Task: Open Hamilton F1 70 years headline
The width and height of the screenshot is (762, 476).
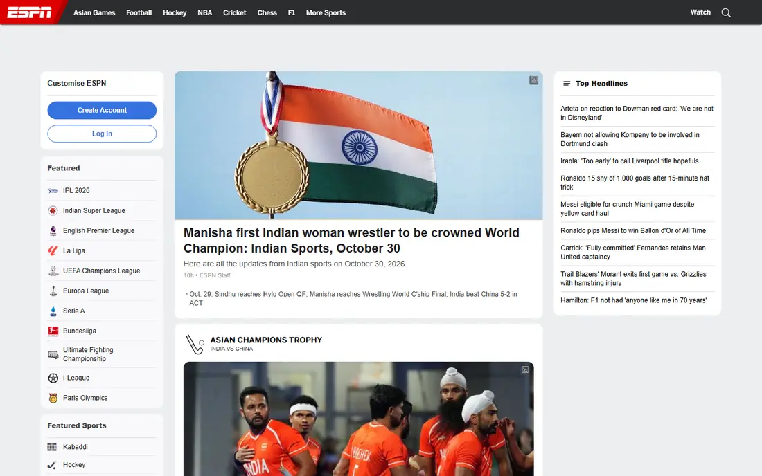Action: point(634,300)
